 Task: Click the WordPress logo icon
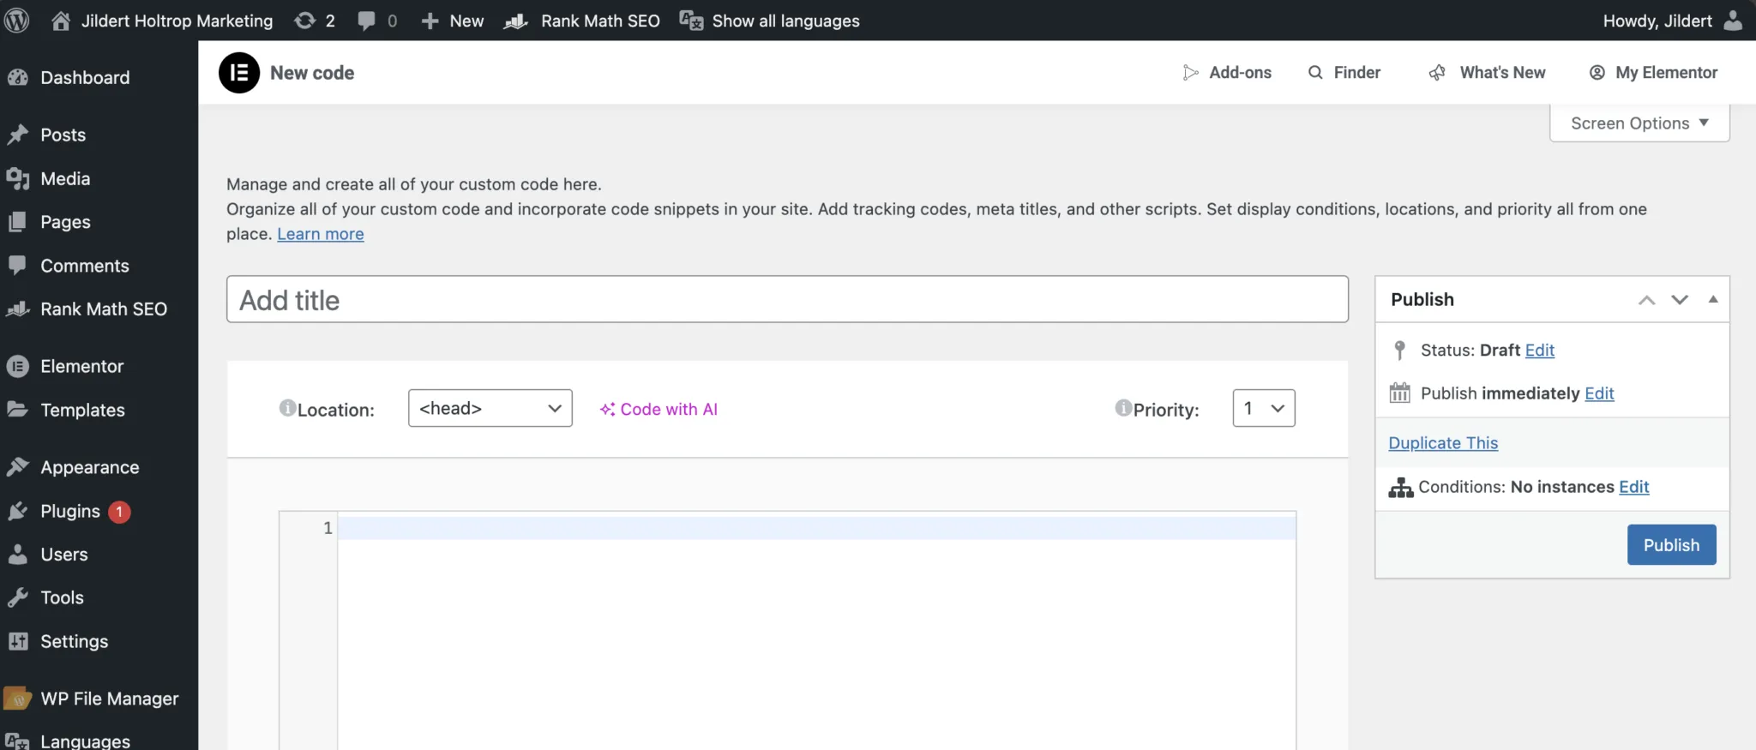[x=17, y=21]
